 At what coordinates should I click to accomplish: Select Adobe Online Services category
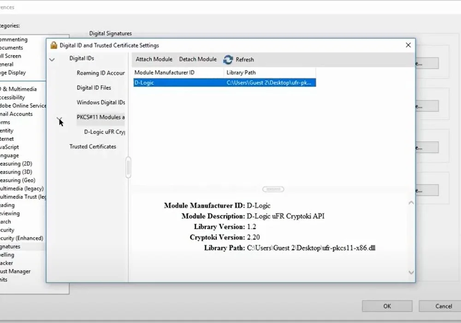(x=23, y=105)
